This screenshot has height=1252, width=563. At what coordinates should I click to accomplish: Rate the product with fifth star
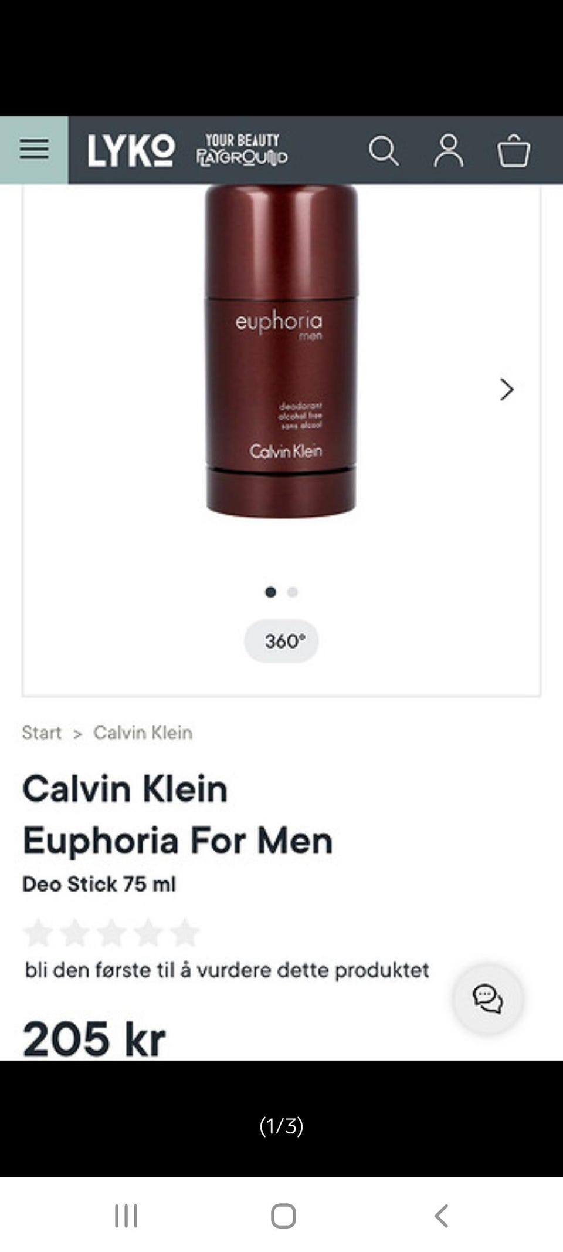185,933
